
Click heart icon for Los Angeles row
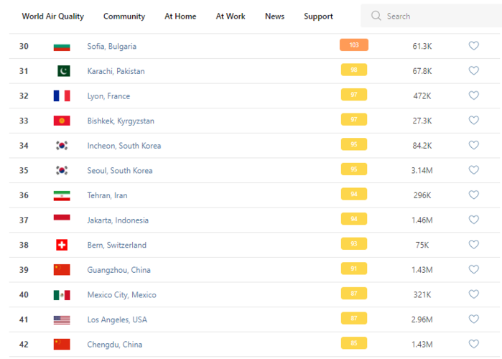pyautogui.click(x=473, y=320)
